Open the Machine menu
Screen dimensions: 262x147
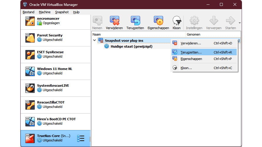(45, 12)
